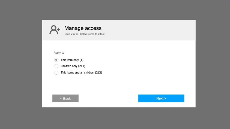Click the "Step 2 of 3" step indicator
Screen dimensions: 230x129
[71, 34]
